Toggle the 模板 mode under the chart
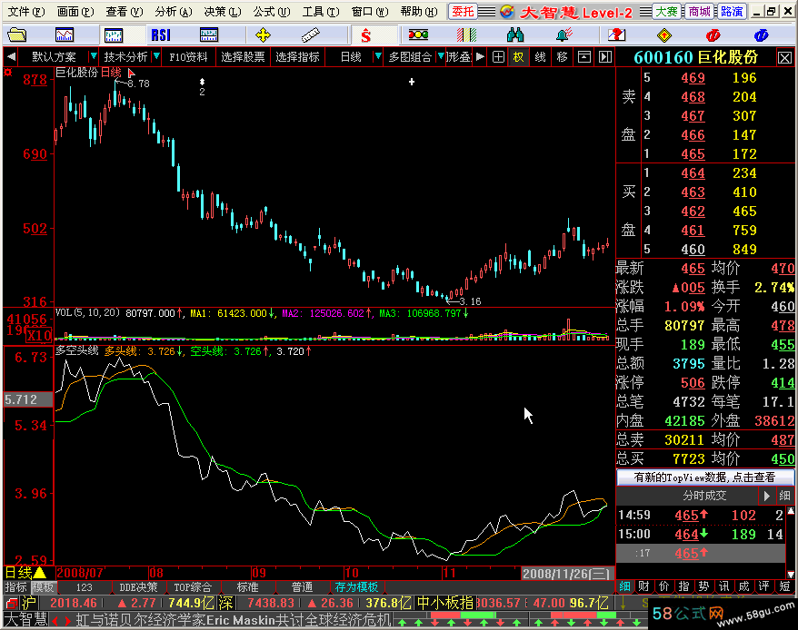798x630 pixels. point(44,587)
